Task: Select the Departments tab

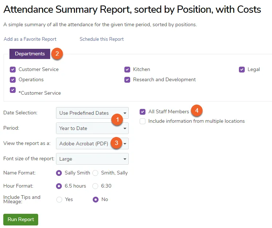Action: pos(30,54)
